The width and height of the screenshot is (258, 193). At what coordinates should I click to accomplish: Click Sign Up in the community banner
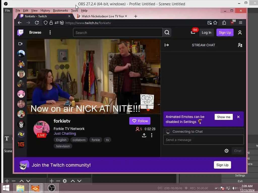(x=222, y=165)
